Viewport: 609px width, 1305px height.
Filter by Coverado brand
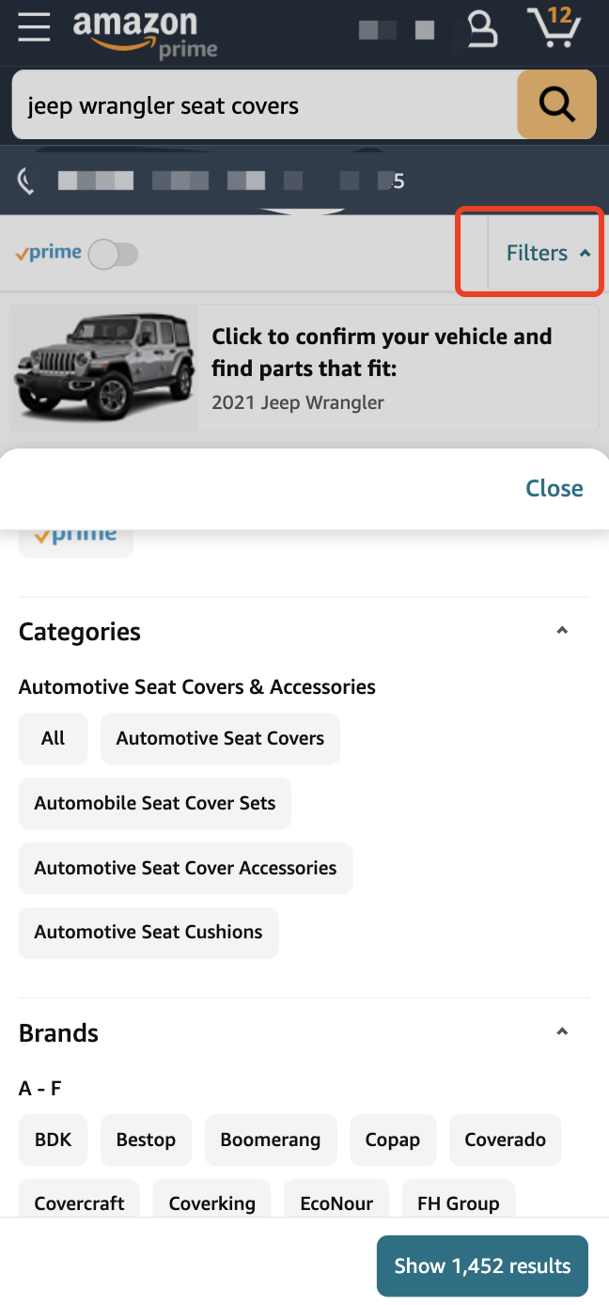tap(505, 1140)
